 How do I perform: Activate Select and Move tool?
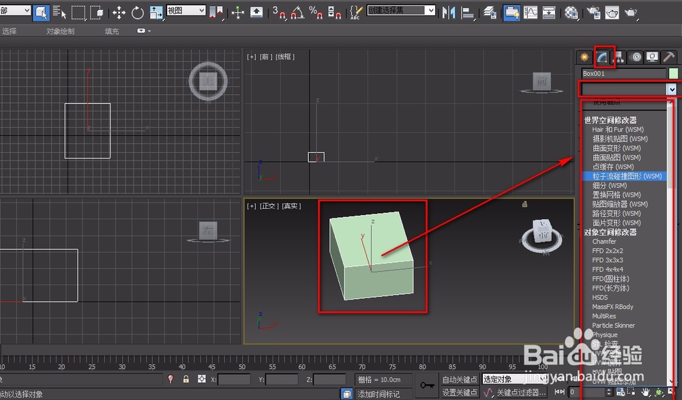119,12
